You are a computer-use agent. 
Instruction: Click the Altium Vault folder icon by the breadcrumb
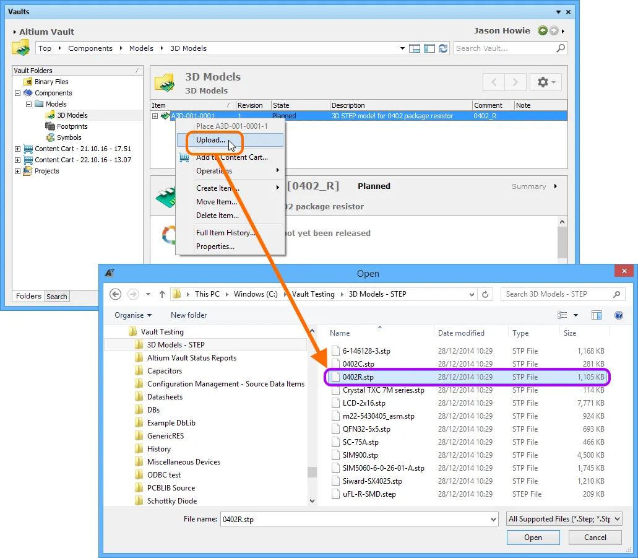click(x=21, y=48)
